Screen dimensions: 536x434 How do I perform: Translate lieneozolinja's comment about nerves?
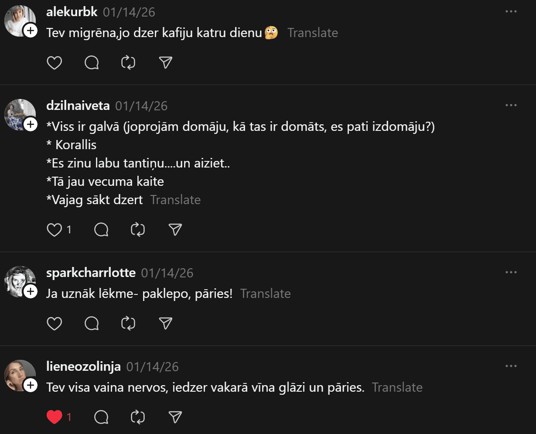tap(397, 387)
